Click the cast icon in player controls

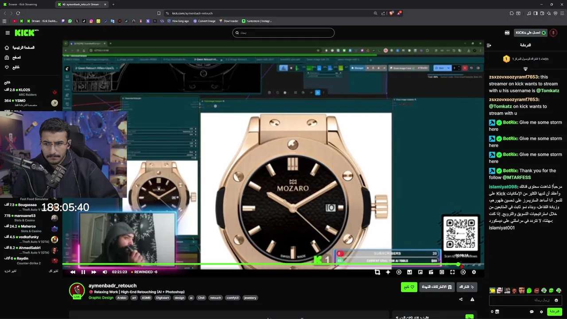point(431,272)
